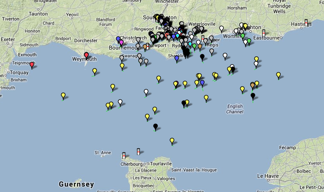Click the green marker just below Worthing label

[243, 37]
